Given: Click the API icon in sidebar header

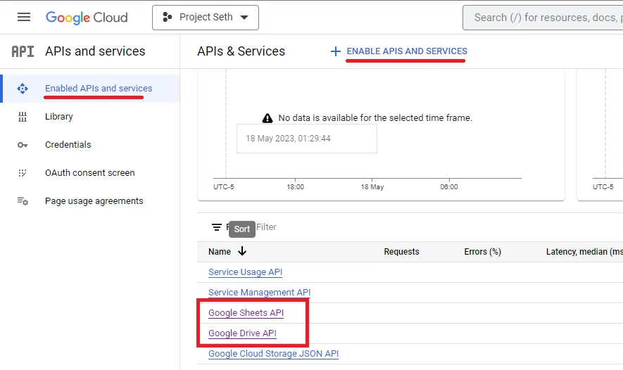Looking at the screenshot, I should click(23, 51).
